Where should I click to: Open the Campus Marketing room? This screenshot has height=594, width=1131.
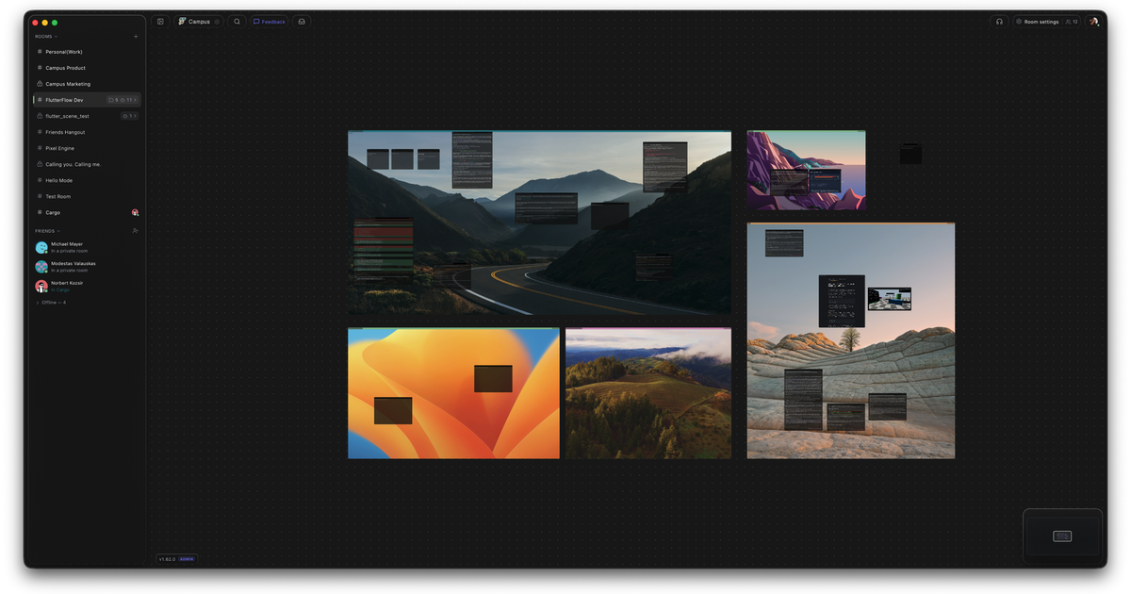tap(86, 84)
